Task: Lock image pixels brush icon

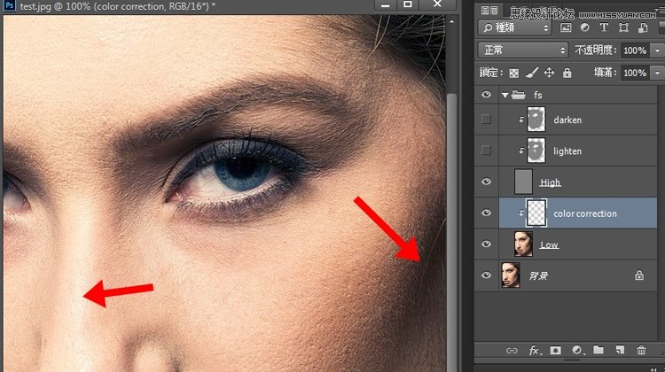Action: [x=531, y=73]
